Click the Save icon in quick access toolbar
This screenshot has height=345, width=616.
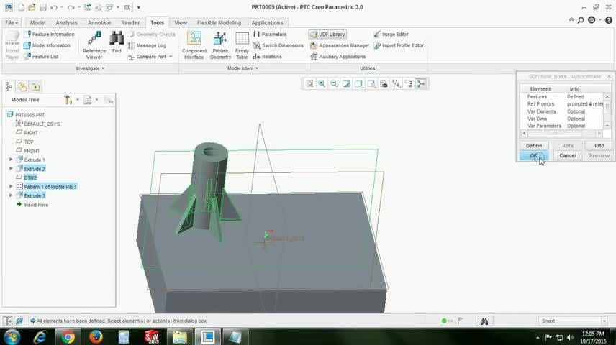[x=43, y=7]
